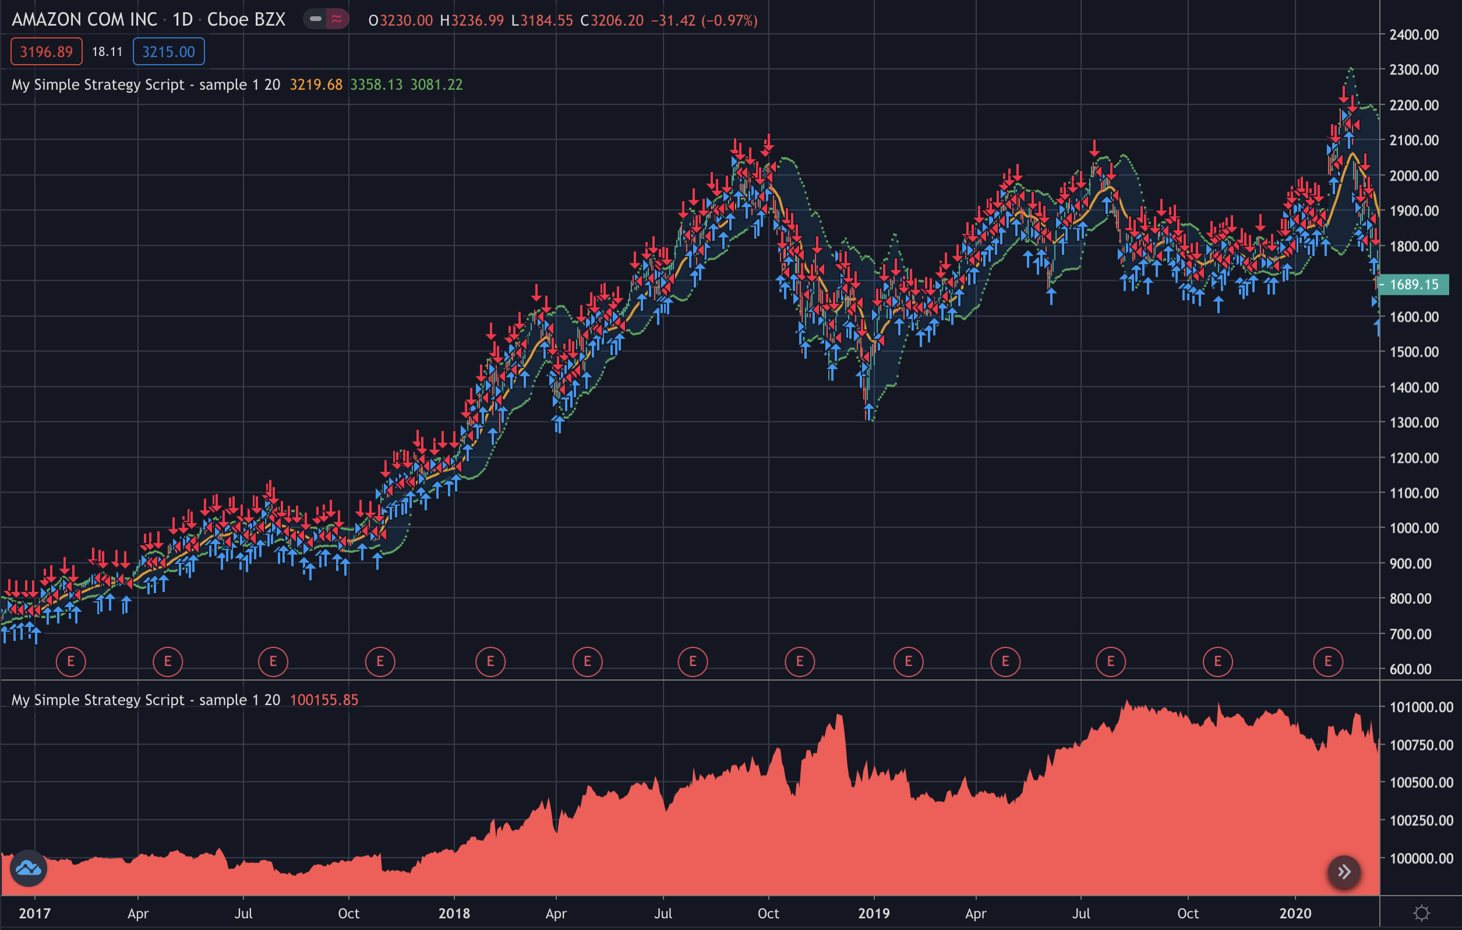Click the high price value H3236.99
1462x930 pixels.
click(472, 20)
